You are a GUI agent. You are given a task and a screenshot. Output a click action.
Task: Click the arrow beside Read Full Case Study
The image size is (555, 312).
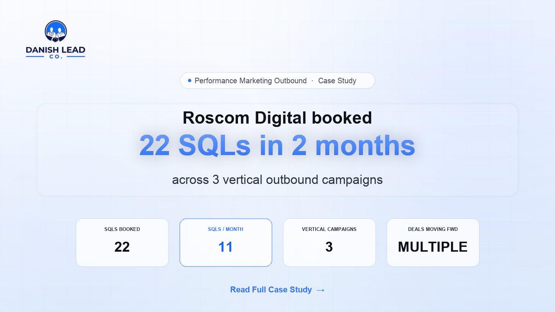pos(321,290)
